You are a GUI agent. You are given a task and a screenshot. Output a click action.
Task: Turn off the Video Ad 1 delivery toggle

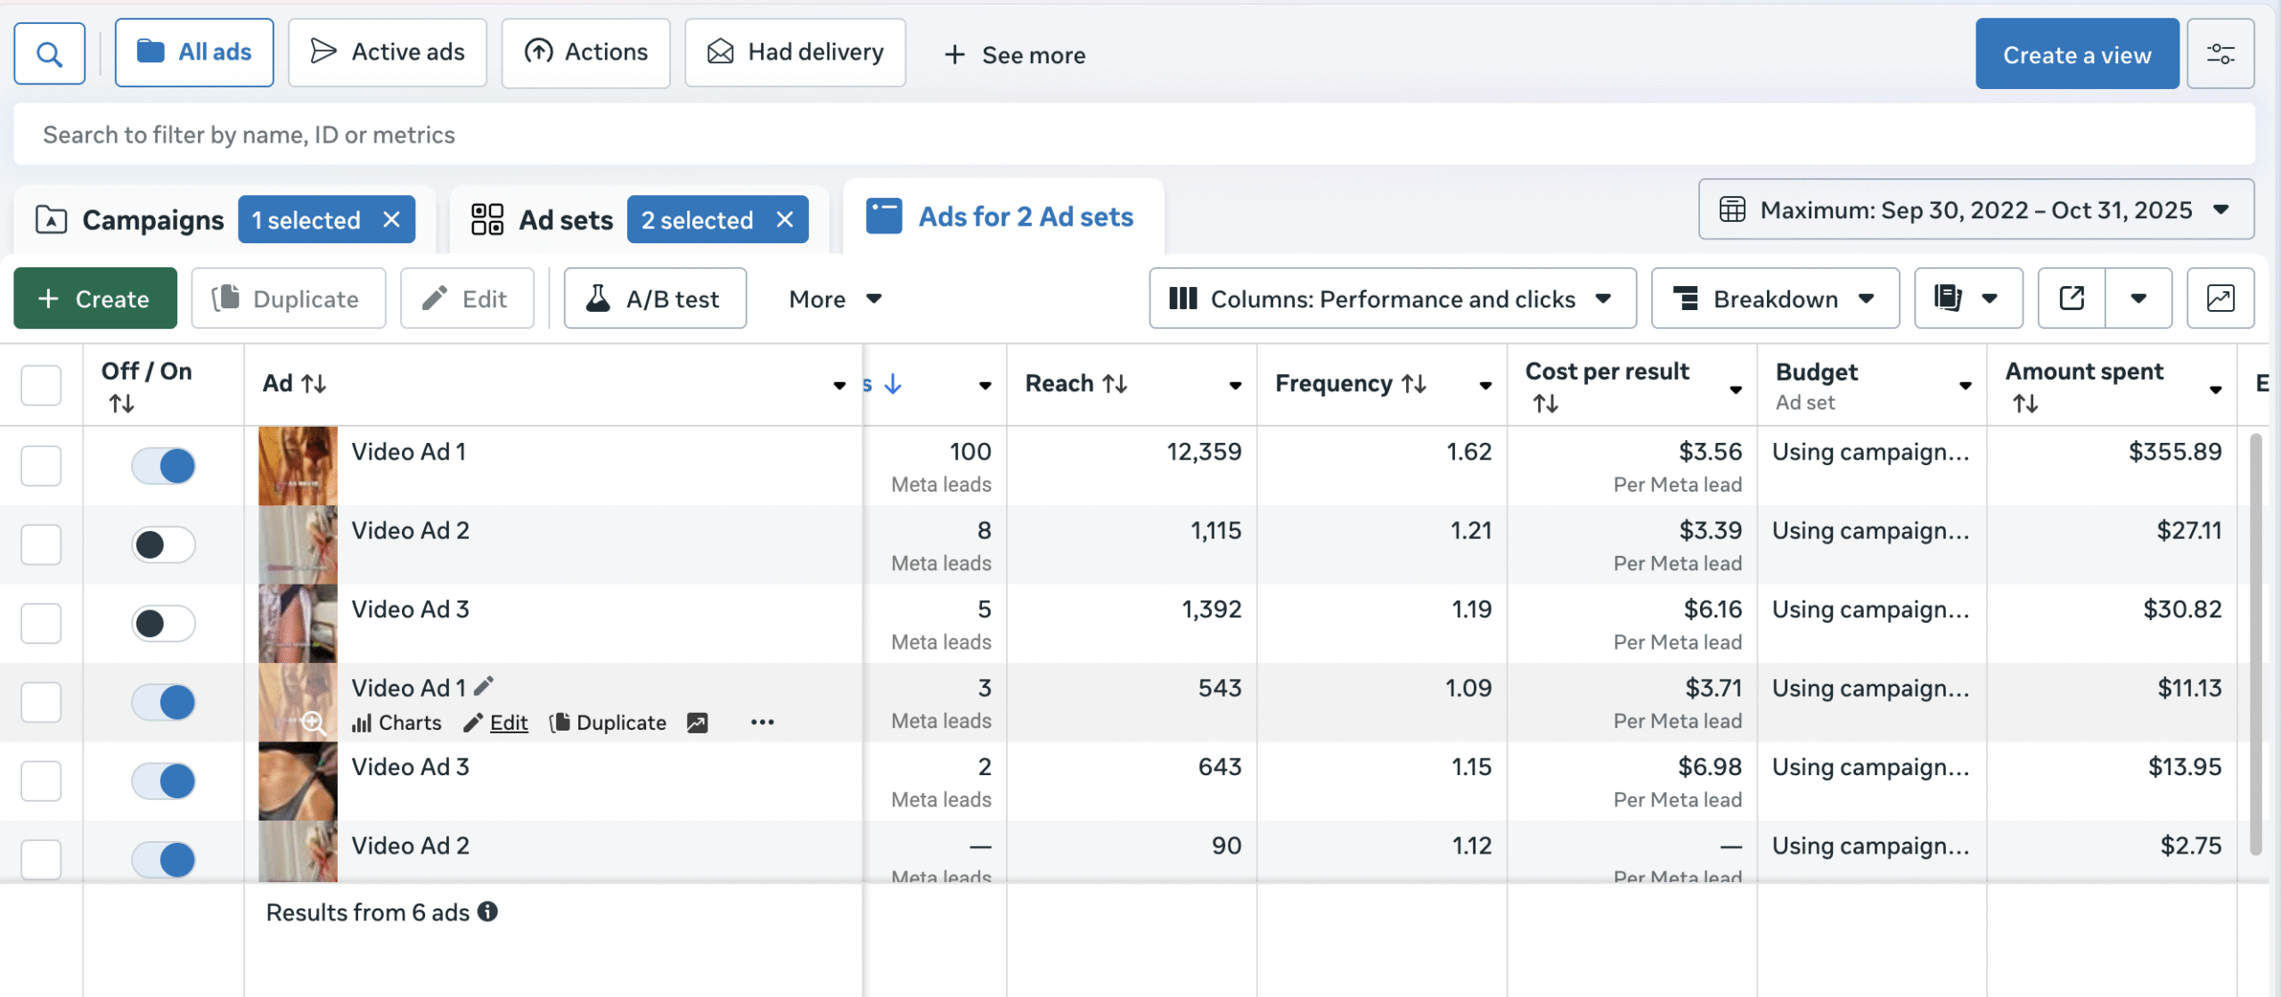(x=163, y=464)
